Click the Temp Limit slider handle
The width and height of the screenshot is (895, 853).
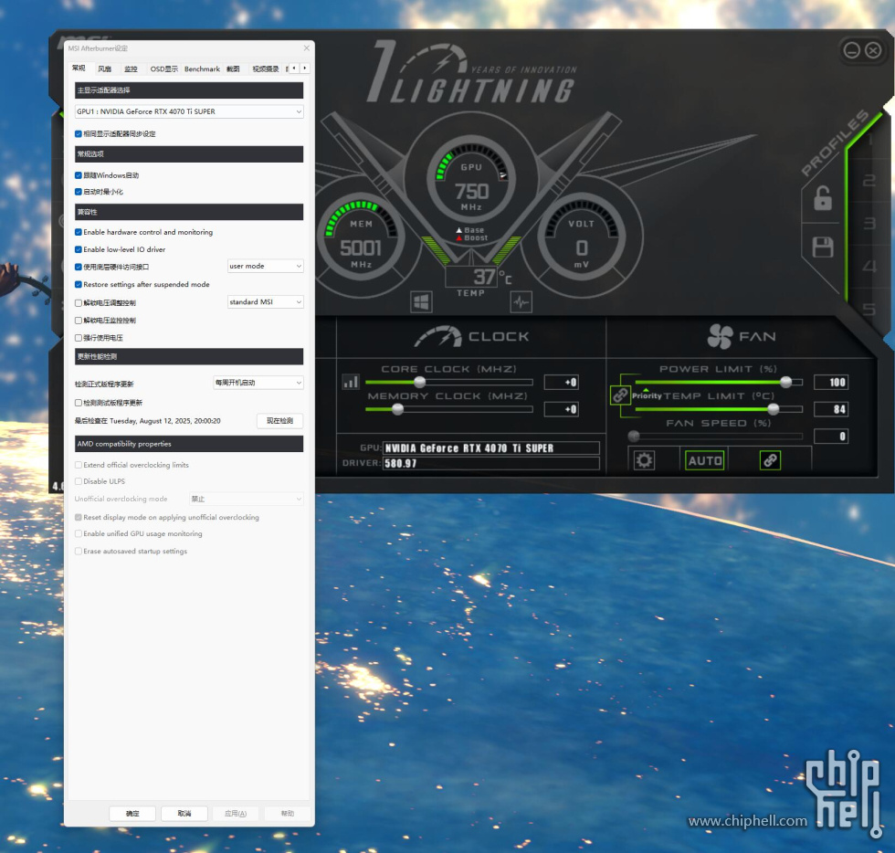tap(774, 409)
